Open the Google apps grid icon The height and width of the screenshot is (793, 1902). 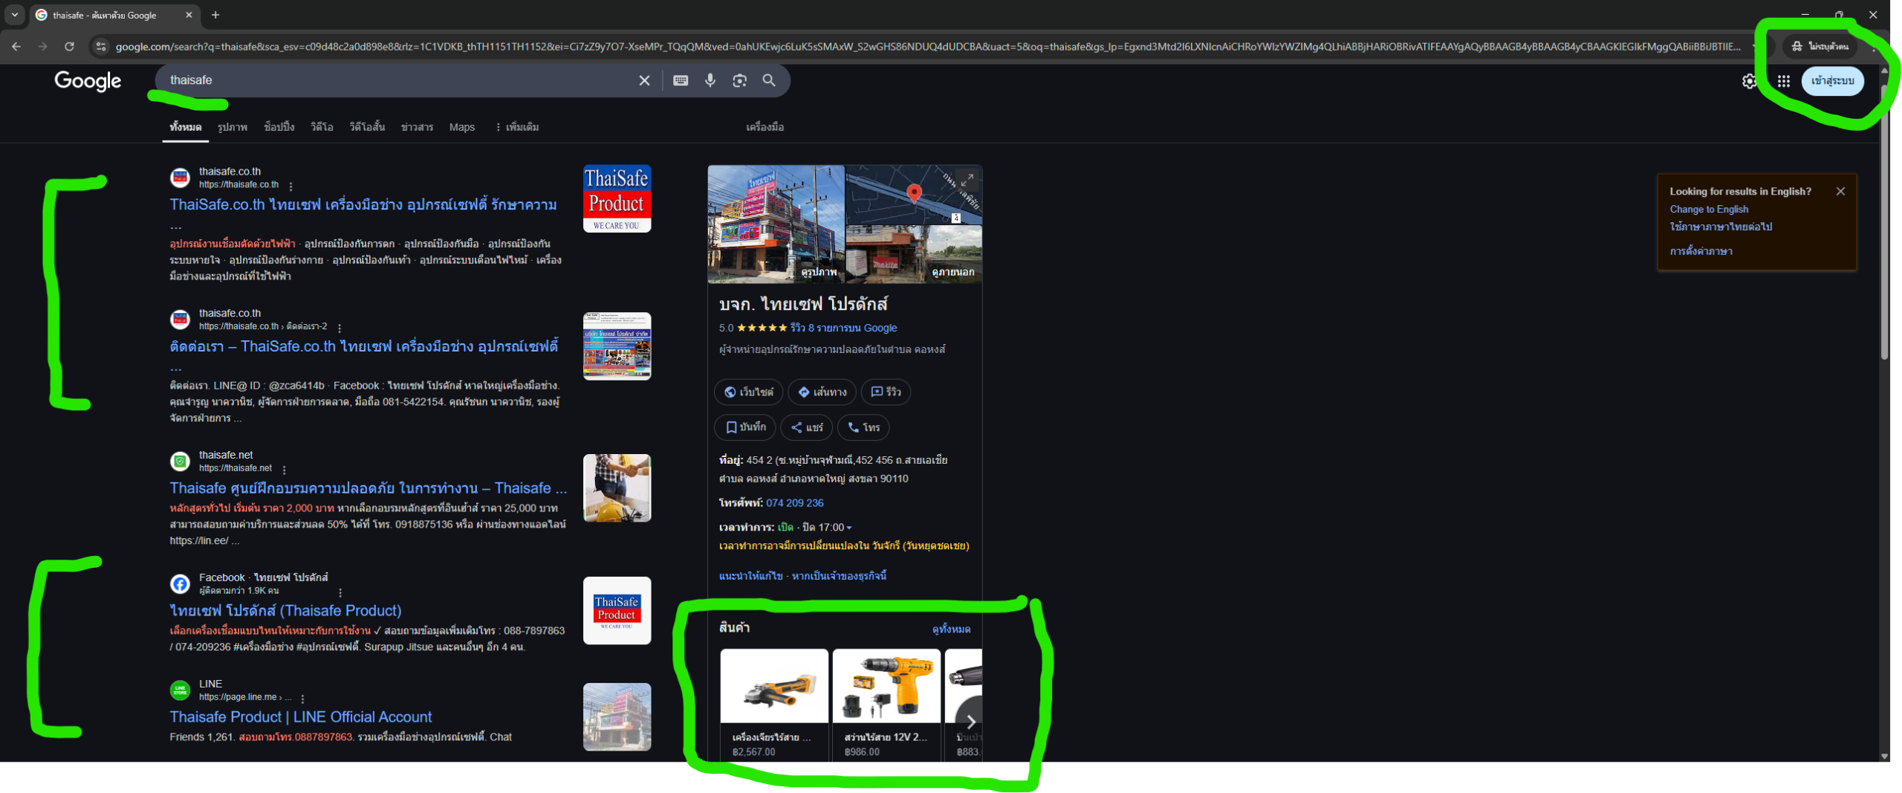click(x=1783, y=81)
